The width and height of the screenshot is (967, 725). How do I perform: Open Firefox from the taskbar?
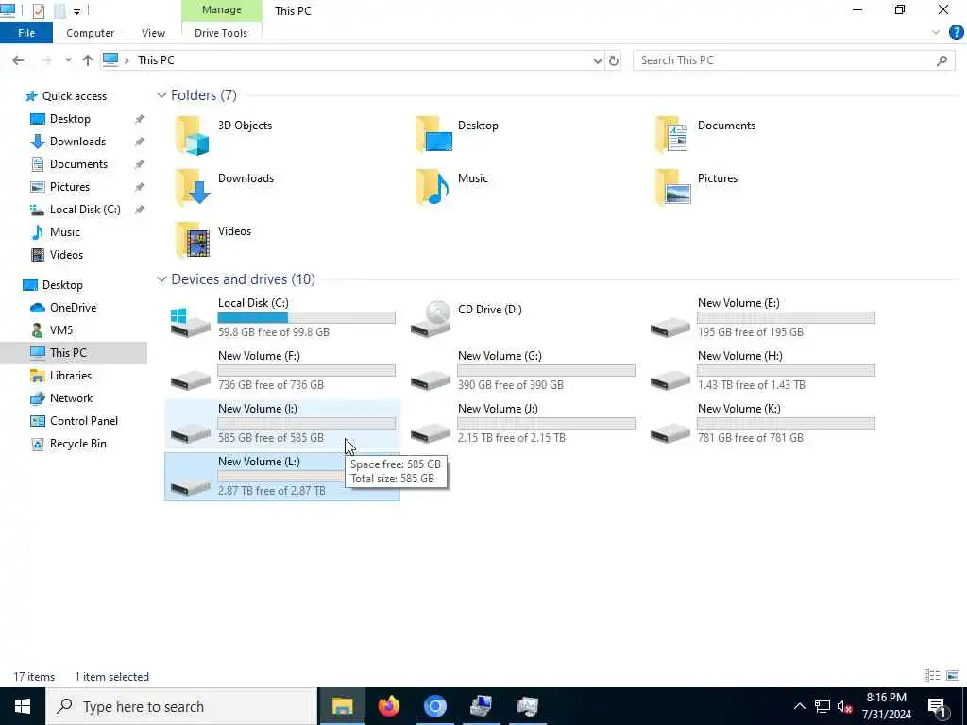pos(388,706)
